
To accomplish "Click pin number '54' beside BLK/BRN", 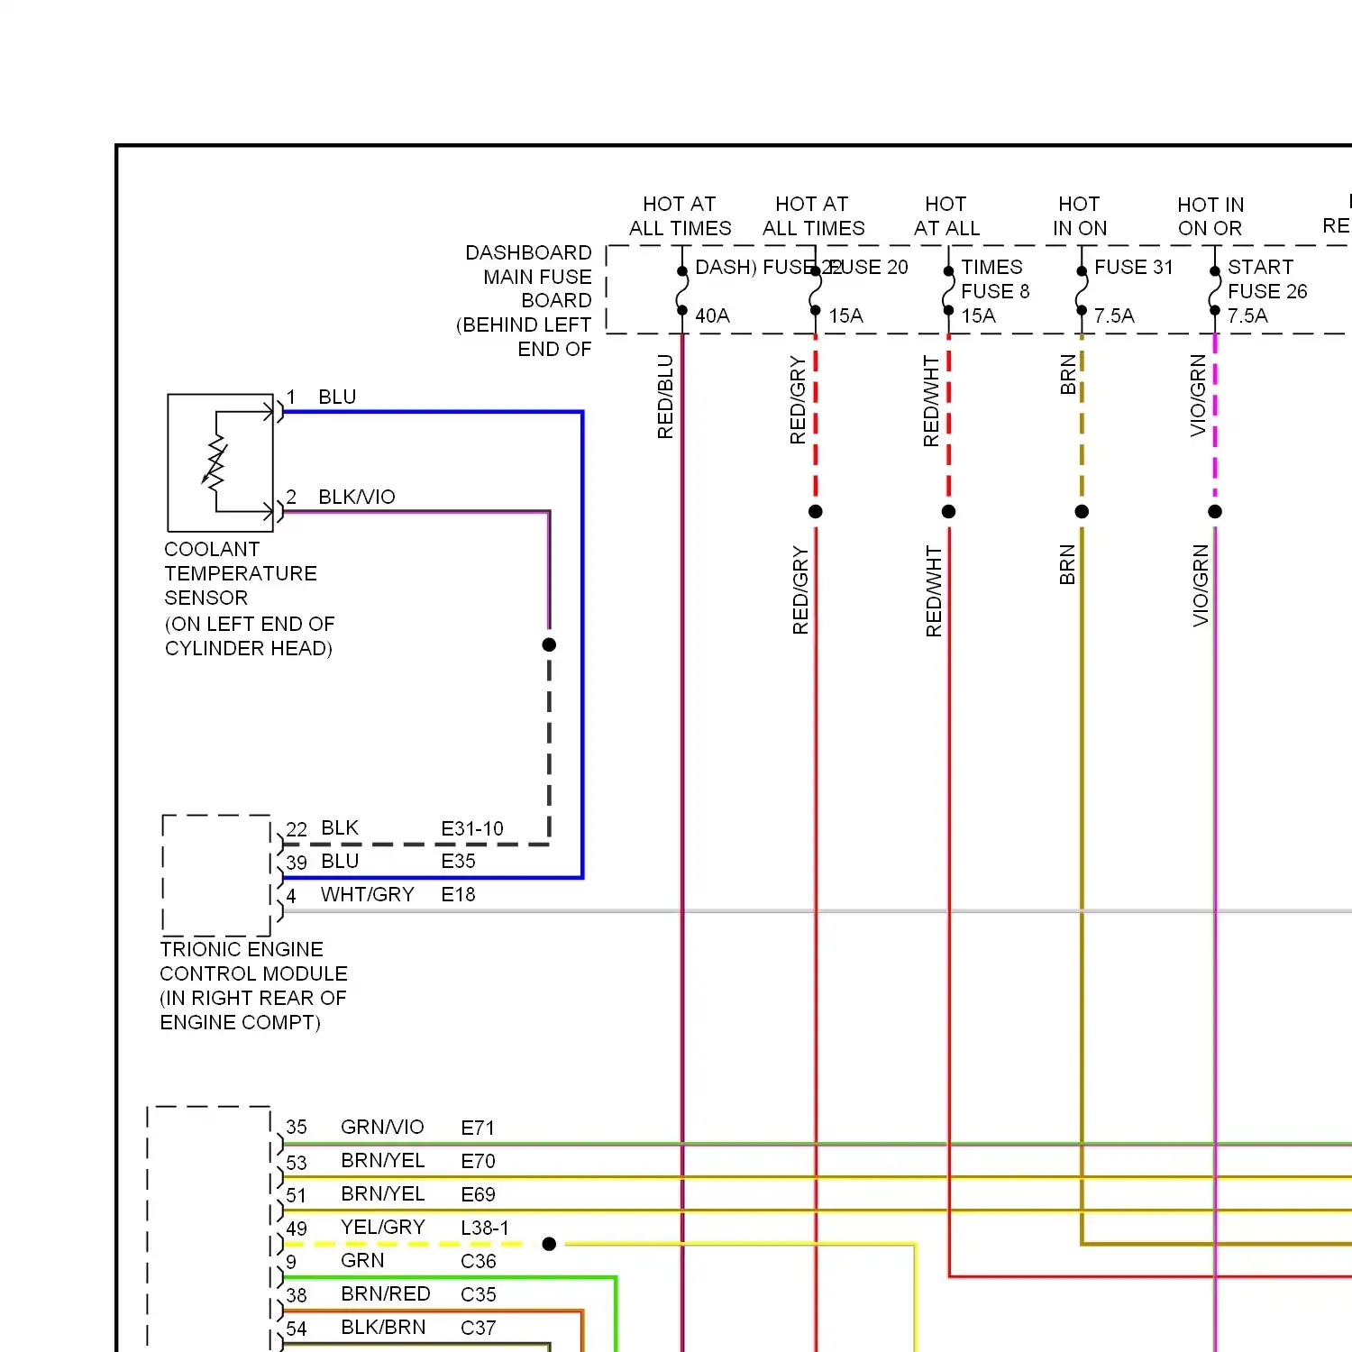I will pyautogui.click(x=297, y=1329).
